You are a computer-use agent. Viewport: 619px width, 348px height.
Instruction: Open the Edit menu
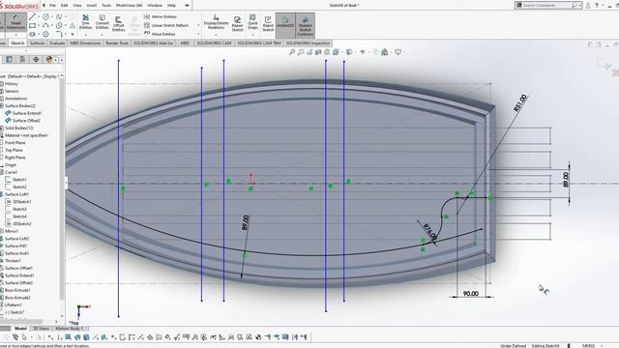(65, 6)
